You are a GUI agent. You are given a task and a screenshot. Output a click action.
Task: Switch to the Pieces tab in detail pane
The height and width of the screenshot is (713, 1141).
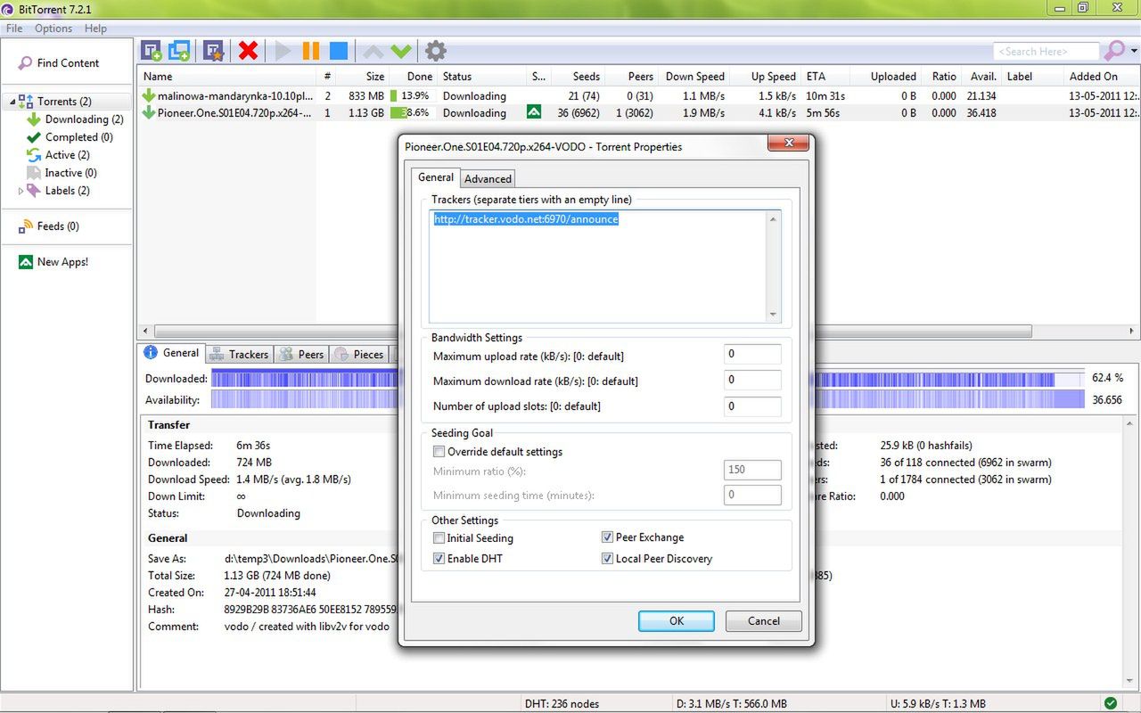point(359,354)
